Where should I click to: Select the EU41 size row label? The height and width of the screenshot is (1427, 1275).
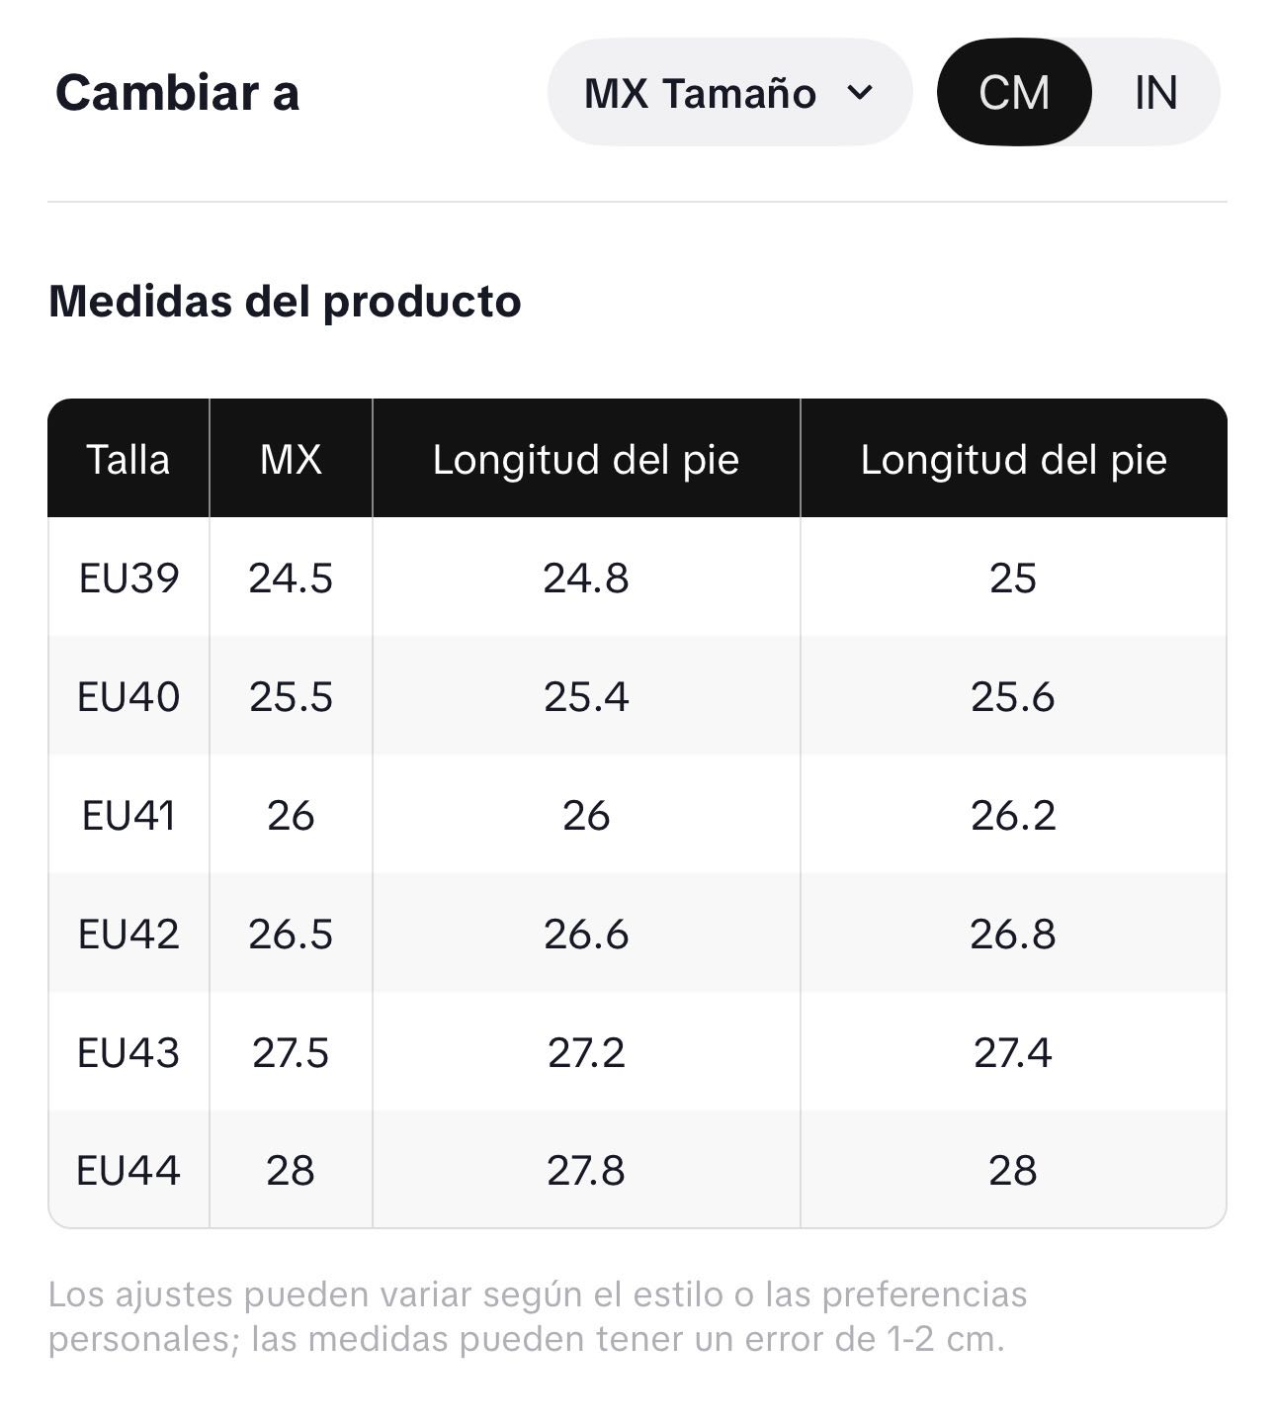pyautogui.click(x=128, y=815)
